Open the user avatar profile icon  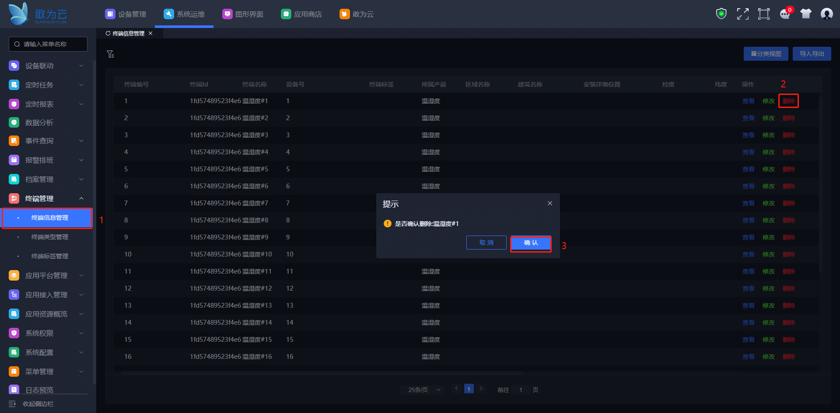coord(826,14)
